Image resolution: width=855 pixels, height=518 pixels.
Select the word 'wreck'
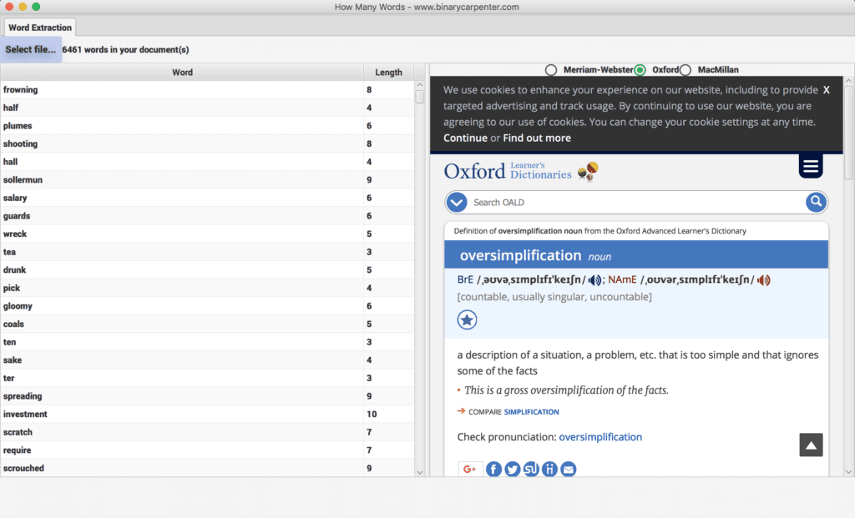click(15, 234)
